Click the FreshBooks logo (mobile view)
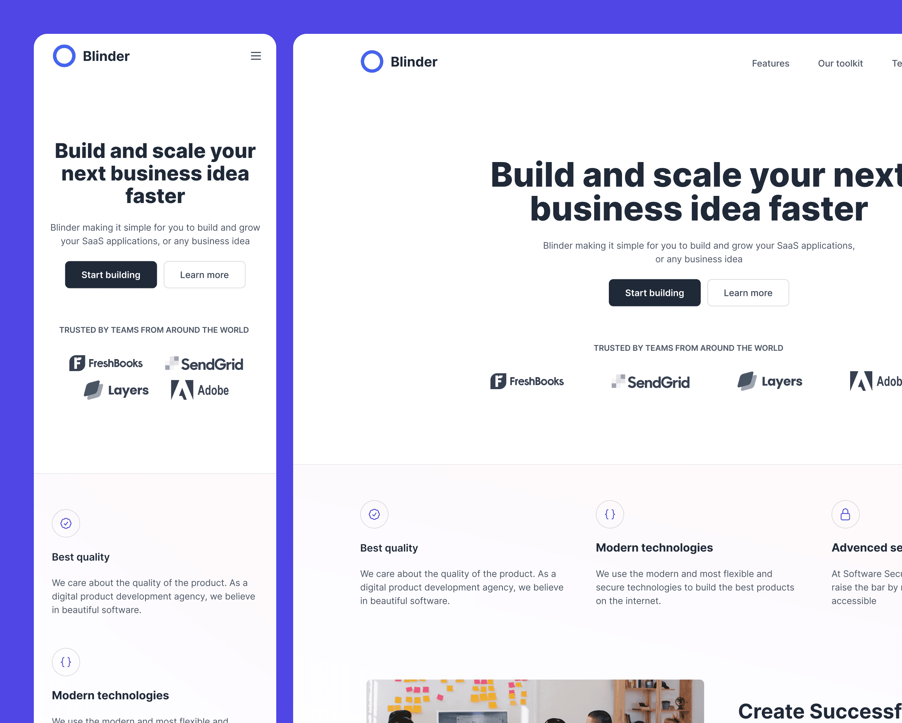Image resolution: width=902 pixels, height=723 pixels. (106, 363)
